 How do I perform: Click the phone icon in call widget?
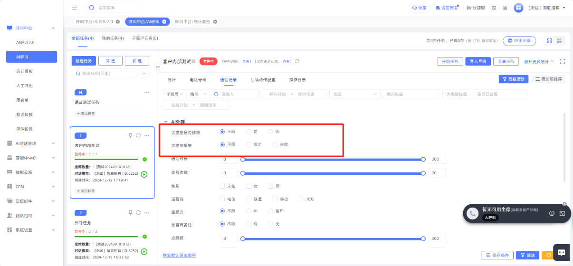click(x=472, y=214)
